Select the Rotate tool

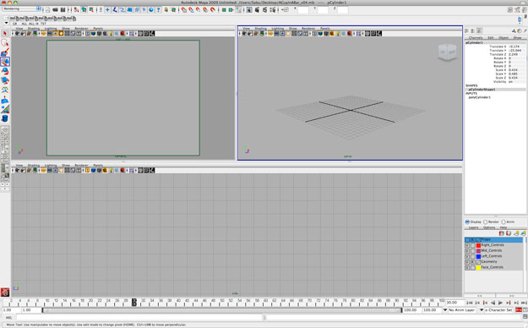pos(5,71)
